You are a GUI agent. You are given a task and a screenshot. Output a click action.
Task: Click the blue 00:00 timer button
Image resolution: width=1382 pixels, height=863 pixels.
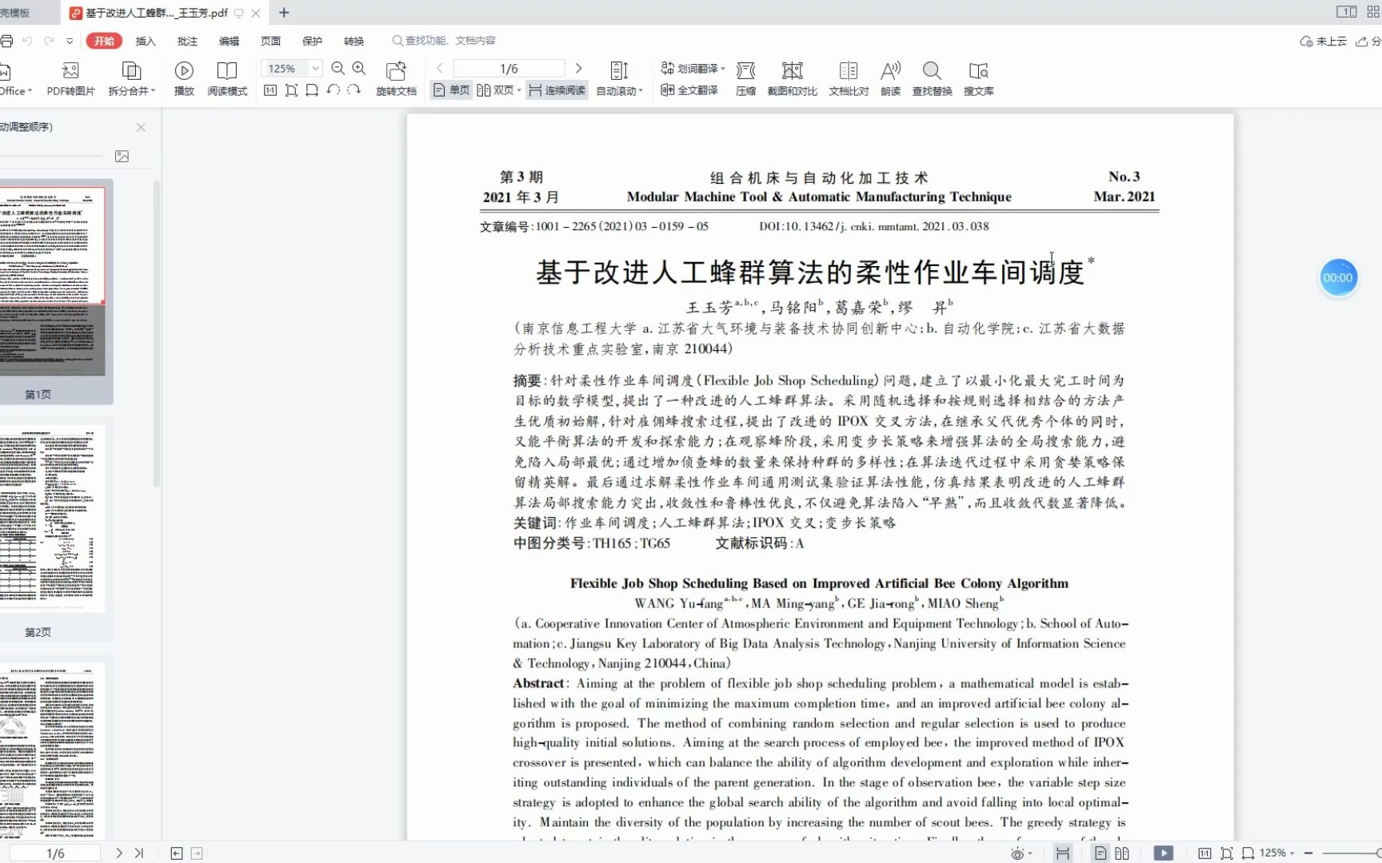(x=1338, y=278)
